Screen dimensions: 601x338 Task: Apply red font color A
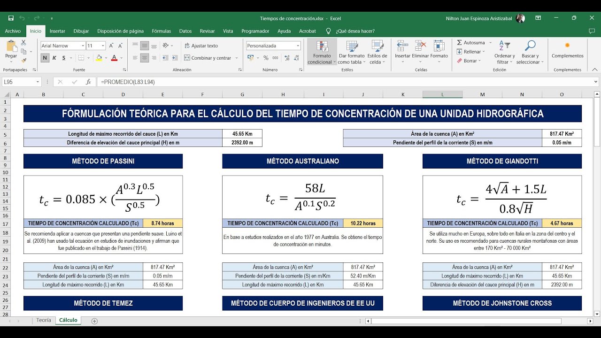[114, 58]
